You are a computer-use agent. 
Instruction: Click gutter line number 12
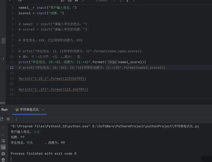pyautogui.click(x=12, y=67)
